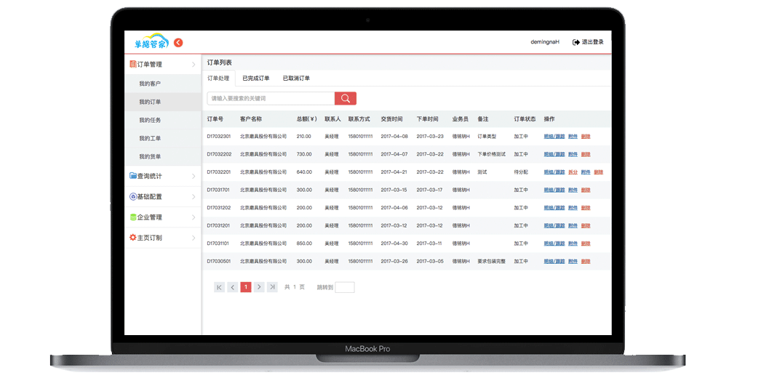Viewport: 761px width, 386px height.
Task: Open 我的工单 in sidebar
Action: (162, 138)
